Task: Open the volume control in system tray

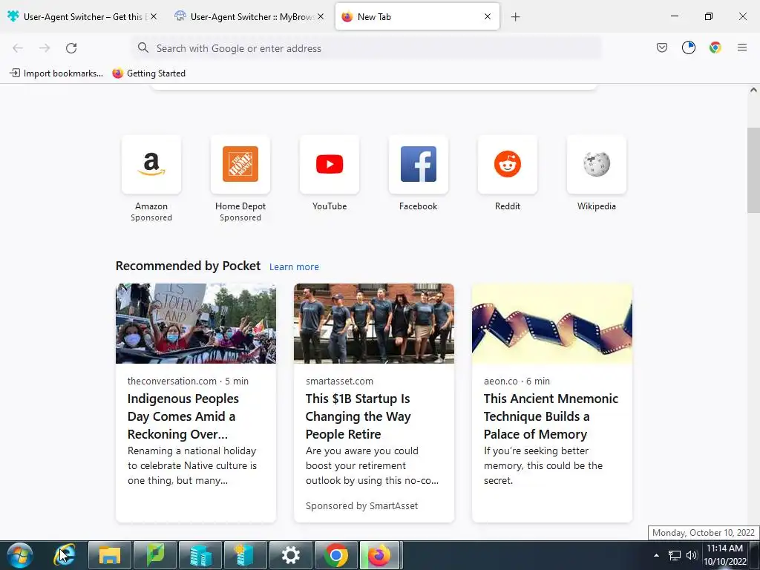Action: tap(691, 555)
